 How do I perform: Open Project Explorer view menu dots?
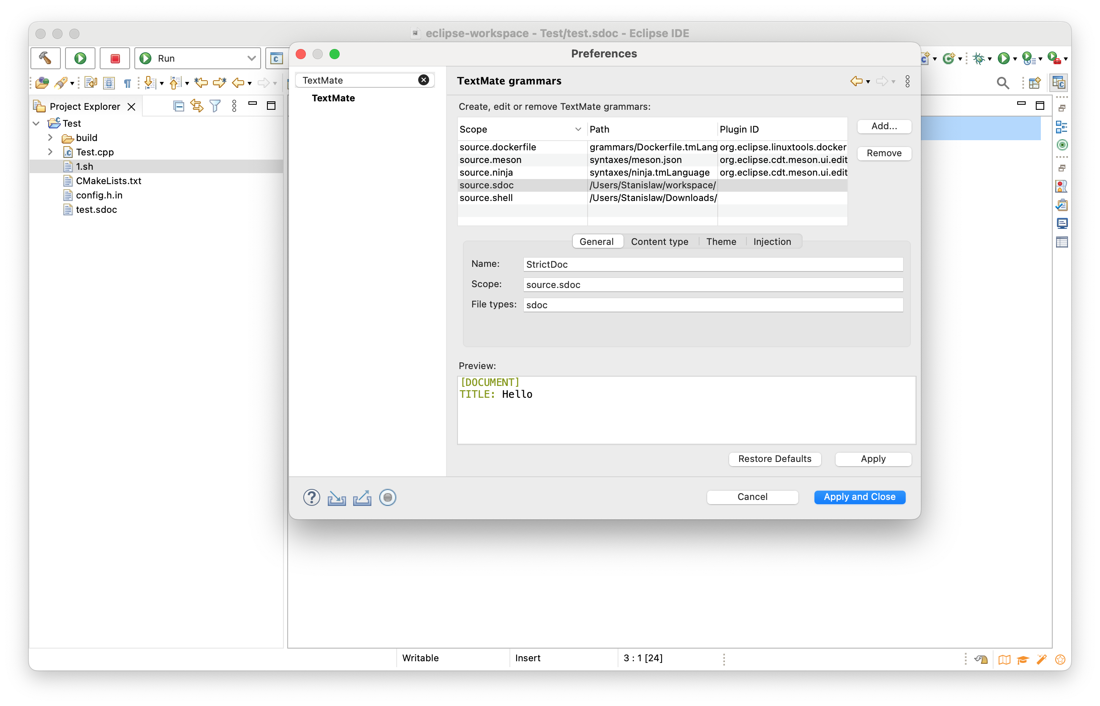pyautogui.click(x=234, y=106)
